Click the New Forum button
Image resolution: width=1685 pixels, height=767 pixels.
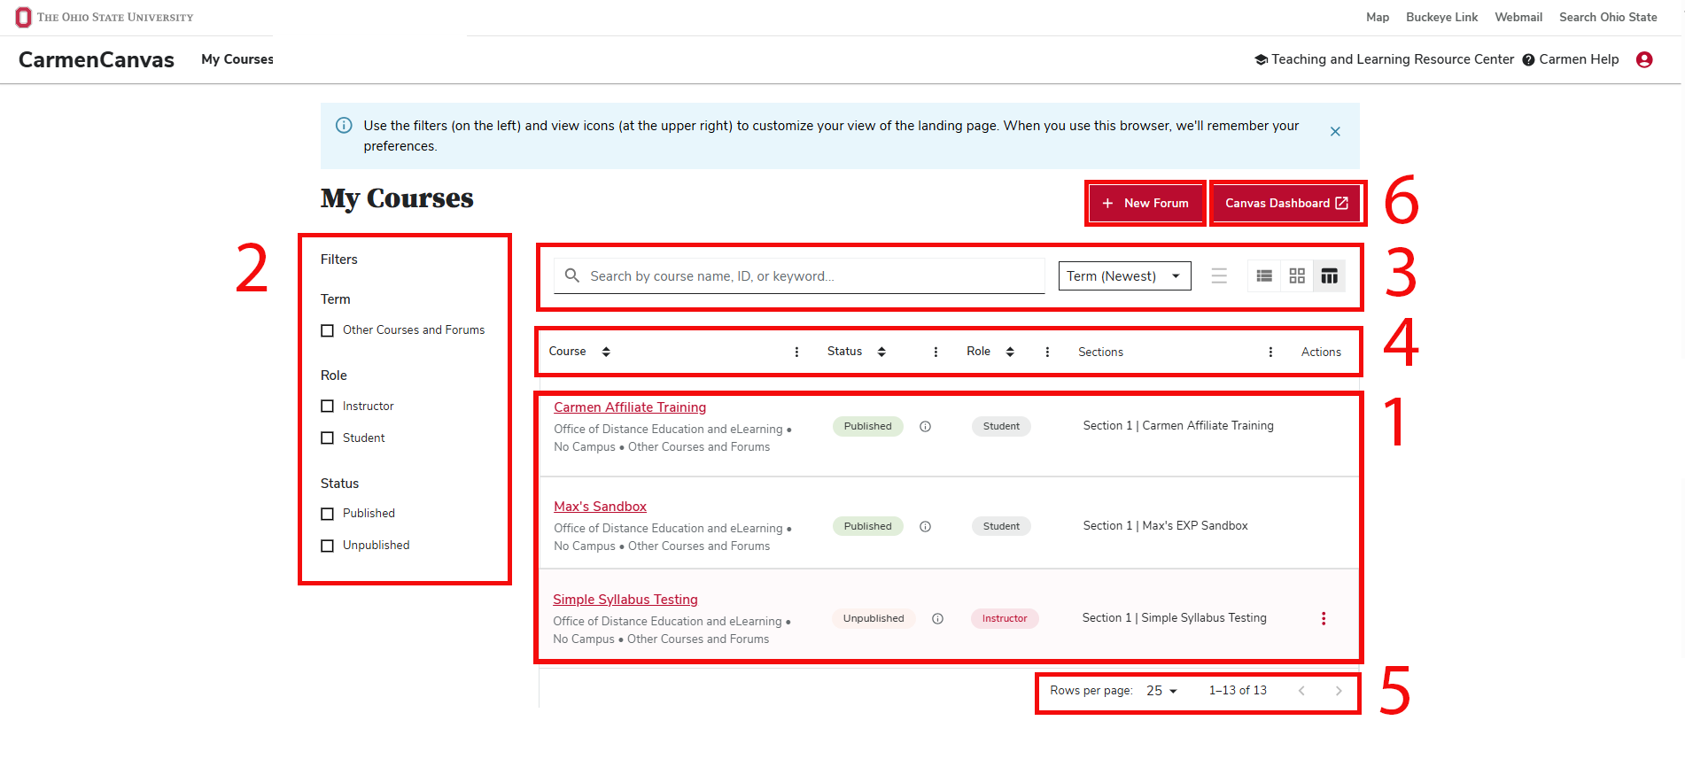tap(1145, 203)
